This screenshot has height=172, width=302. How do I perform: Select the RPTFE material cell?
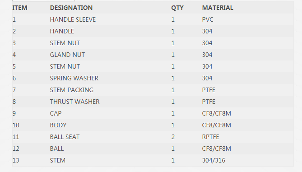tap(210, 137)
